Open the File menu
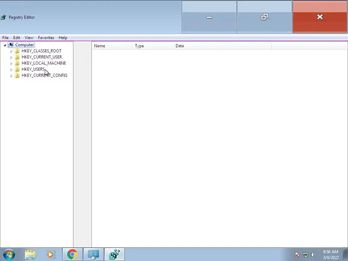This screenshot has width=348, height=261. 5,38
